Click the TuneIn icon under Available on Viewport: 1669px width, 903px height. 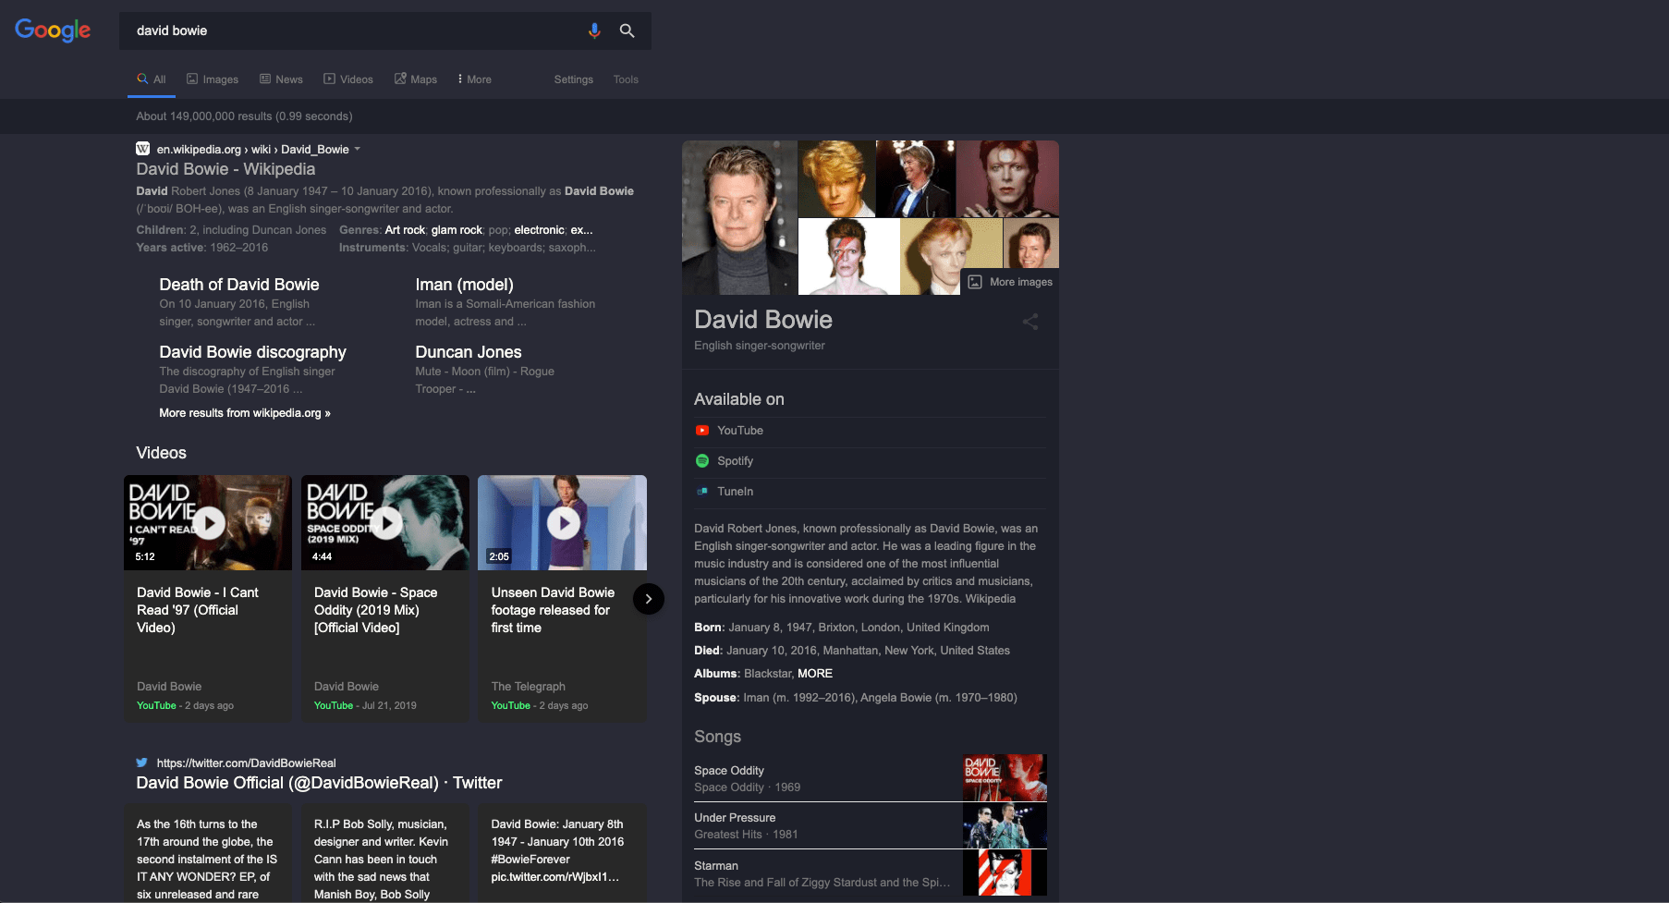tap(702, 492)
